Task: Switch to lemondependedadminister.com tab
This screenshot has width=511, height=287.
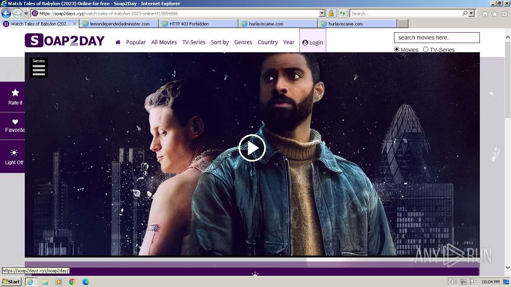Action: click(x=119, y=24)
